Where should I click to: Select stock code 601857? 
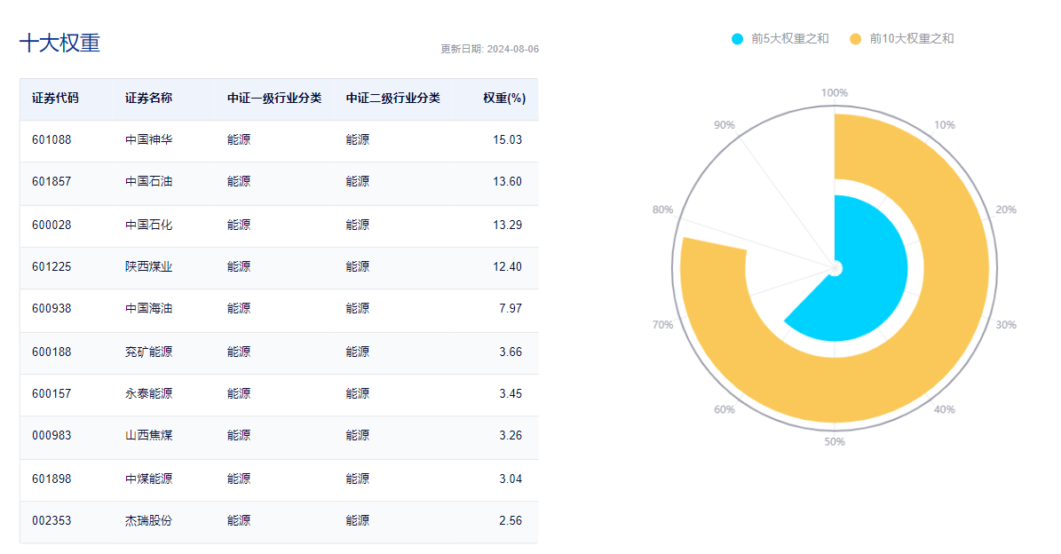click(x=51, y=182)
